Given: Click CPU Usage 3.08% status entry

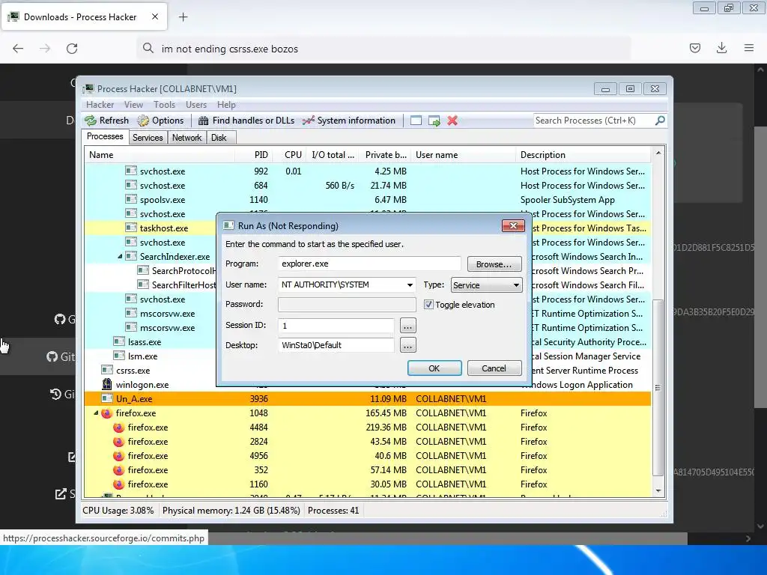Looking at the screenshot, I should click(x=118, y=511).
